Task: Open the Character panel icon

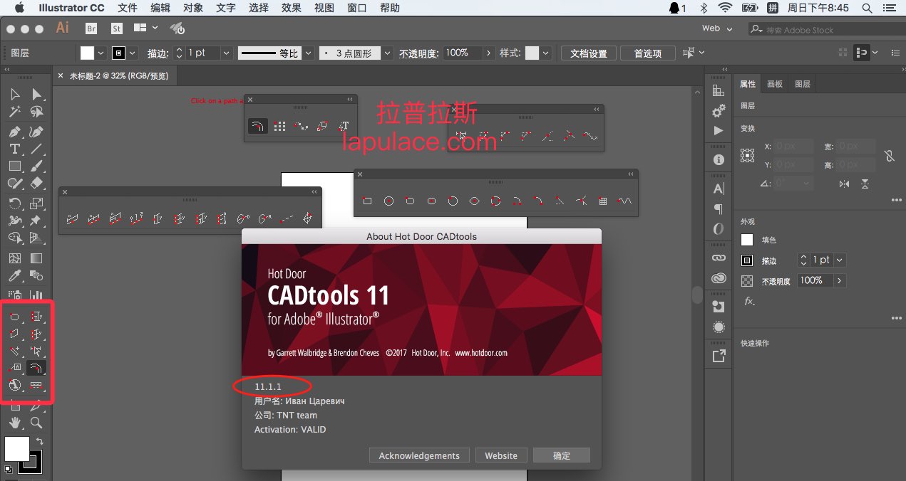Action: coord(719,189)
